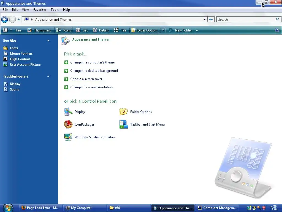282x212 pixels.
Task: Click Change the screen resolution link
Action: click(91, 87)
